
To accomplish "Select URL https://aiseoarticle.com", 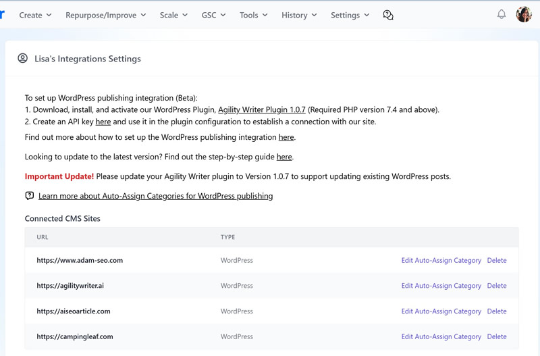I will tap(74, 311).
